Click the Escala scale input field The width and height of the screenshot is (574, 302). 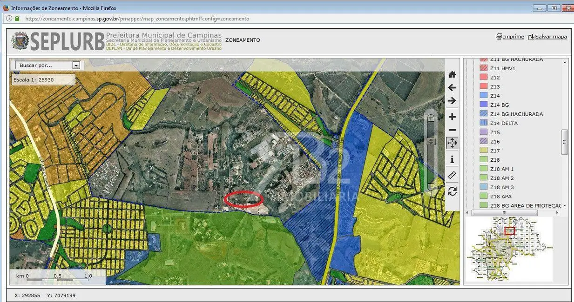pyautogui.click(x=55, y=80)
